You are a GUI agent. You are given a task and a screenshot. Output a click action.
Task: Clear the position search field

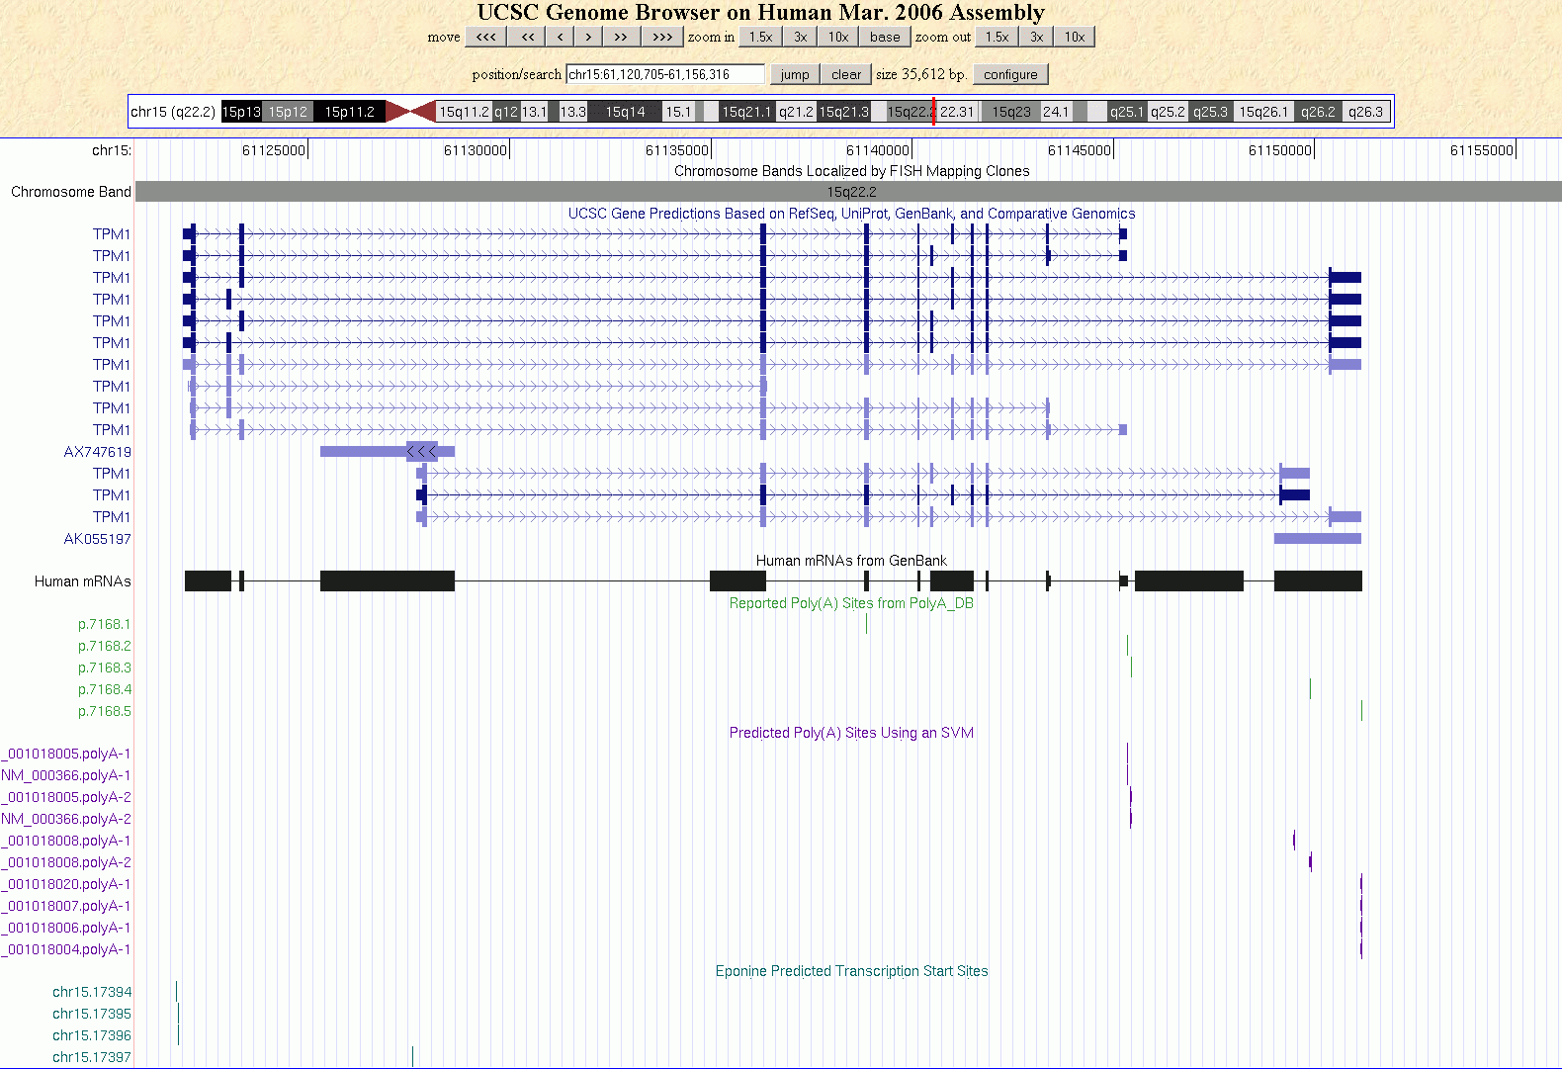(846, 74)
